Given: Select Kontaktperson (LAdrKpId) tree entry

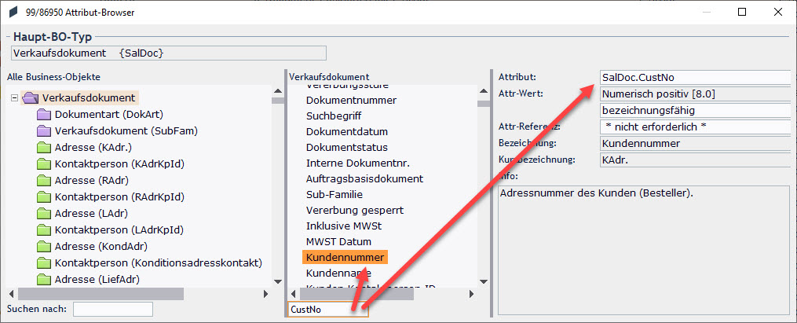Looking at the screenshot, I should coord(119,230).
